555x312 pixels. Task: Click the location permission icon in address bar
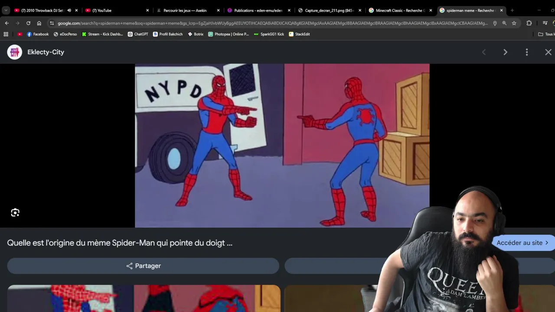495,23
